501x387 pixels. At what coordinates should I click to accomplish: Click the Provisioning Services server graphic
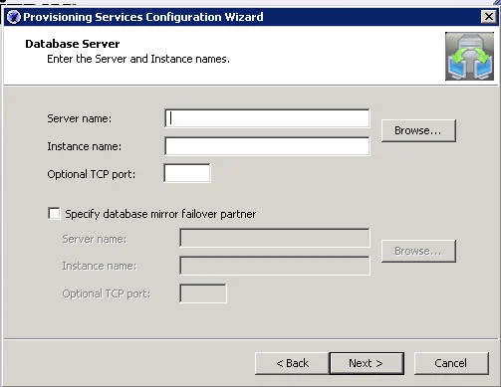click(x=469, y=56)
